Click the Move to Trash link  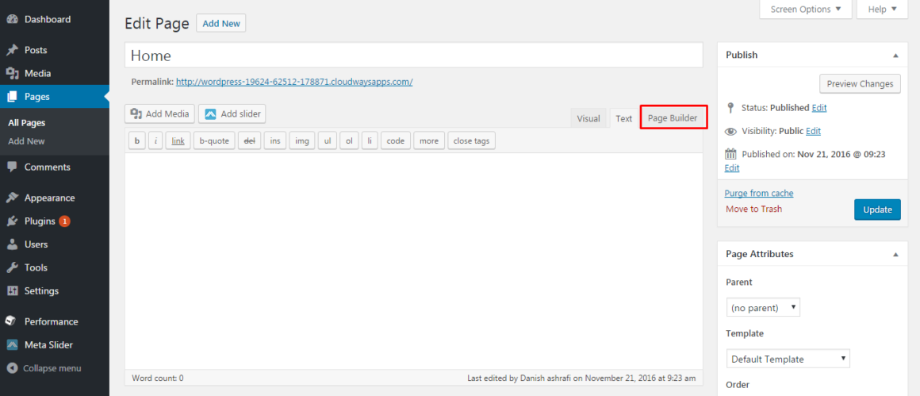coord(753,209)
